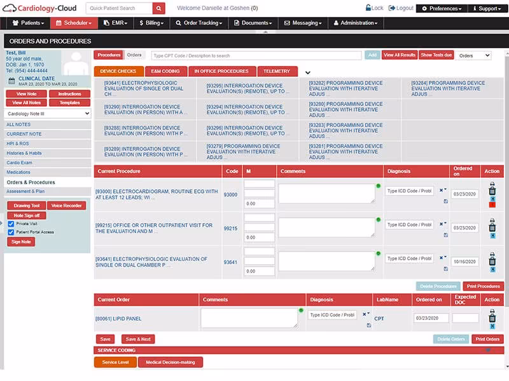Open the Documents menu
Screen dimensions: 509x381
click(253, 23)
